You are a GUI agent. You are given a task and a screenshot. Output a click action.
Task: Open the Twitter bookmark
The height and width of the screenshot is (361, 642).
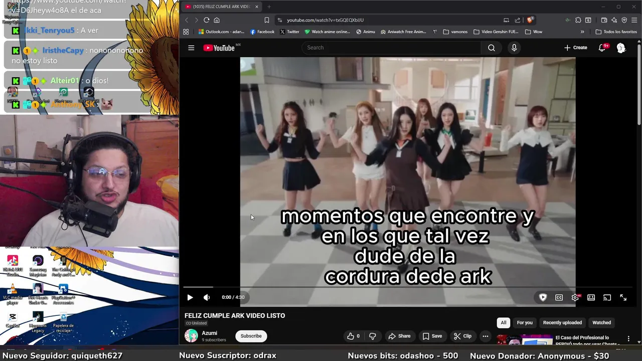tap(289, 32)
